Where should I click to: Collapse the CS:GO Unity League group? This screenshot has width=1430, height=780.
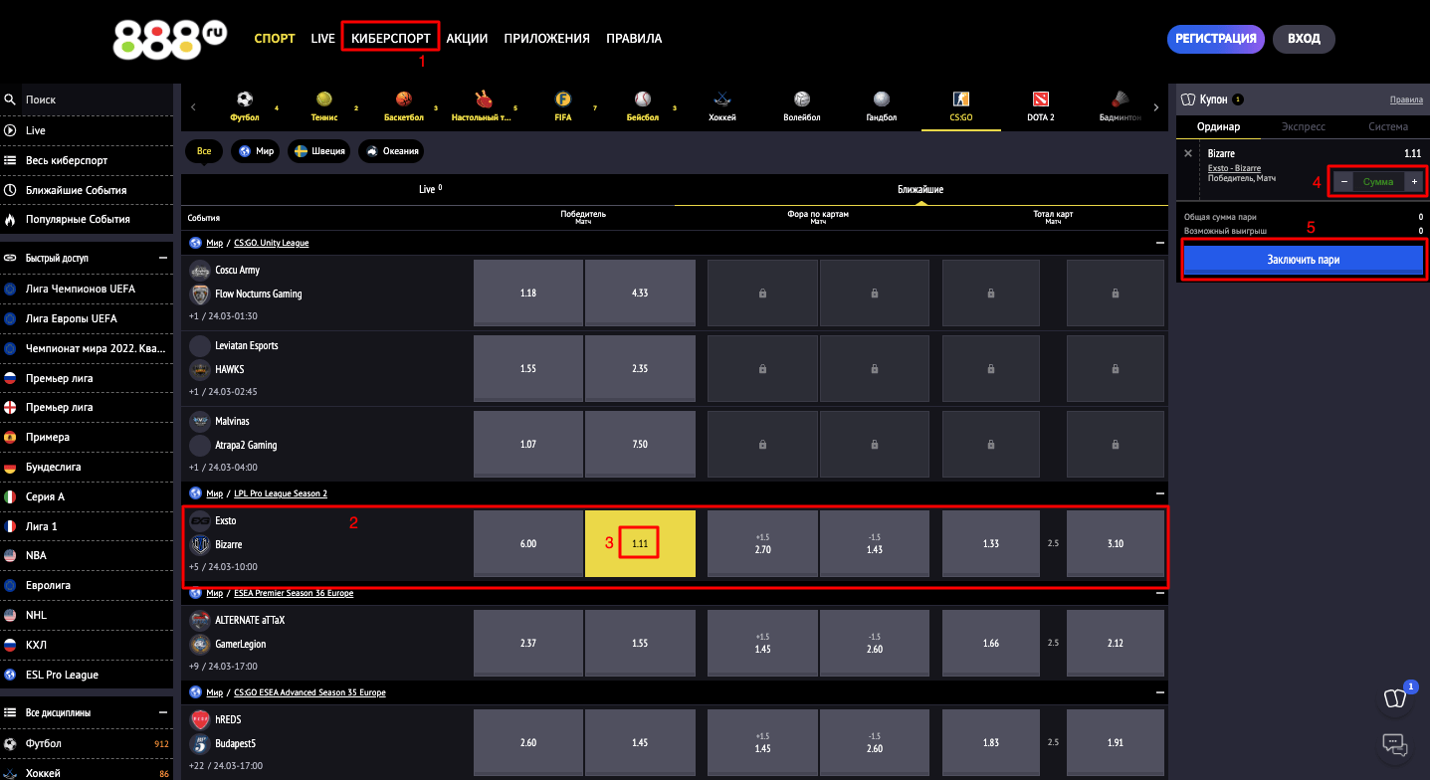[1159, 243]
